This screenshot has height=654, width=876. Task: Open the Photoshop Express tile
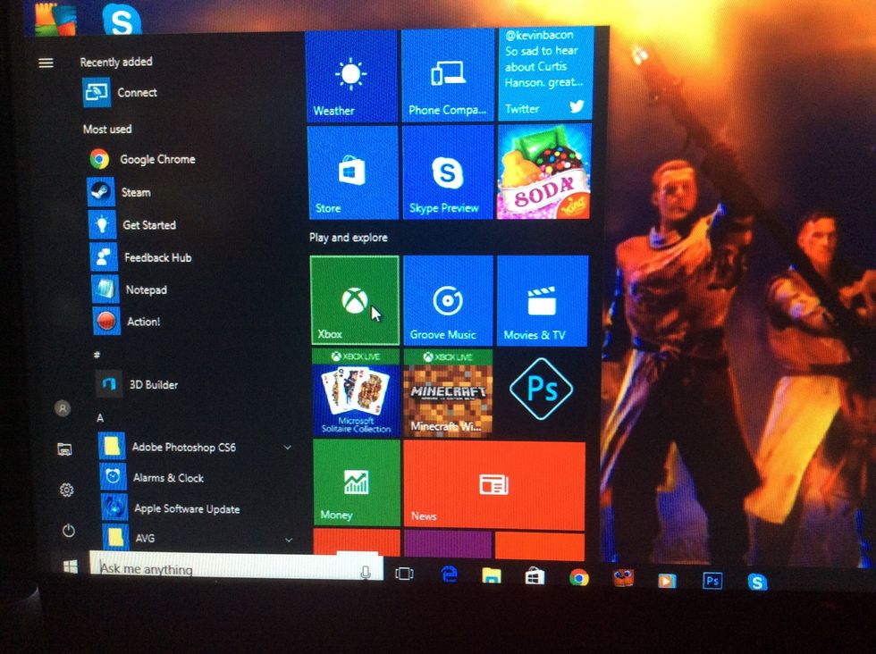pyautogui.click(x=541, y=390)
